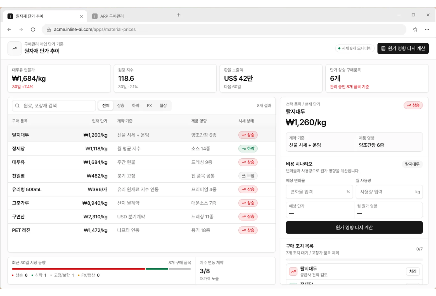Select the 유리병 500mL row
Screen dimensions: 436x296
141,190
